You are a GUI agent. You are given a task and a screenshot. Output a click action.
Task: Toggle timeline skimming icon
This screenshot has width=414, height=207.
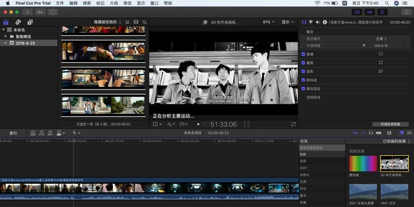coord(356,133)
